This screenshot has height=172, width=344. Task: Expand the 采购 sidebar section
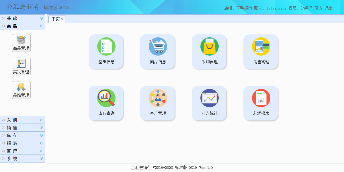[x=23, y=120]
